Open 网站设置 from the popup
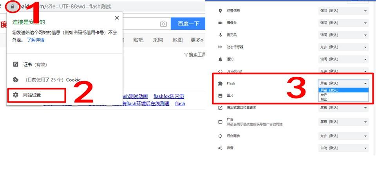The image size is (376, 188). coord(32,95)
